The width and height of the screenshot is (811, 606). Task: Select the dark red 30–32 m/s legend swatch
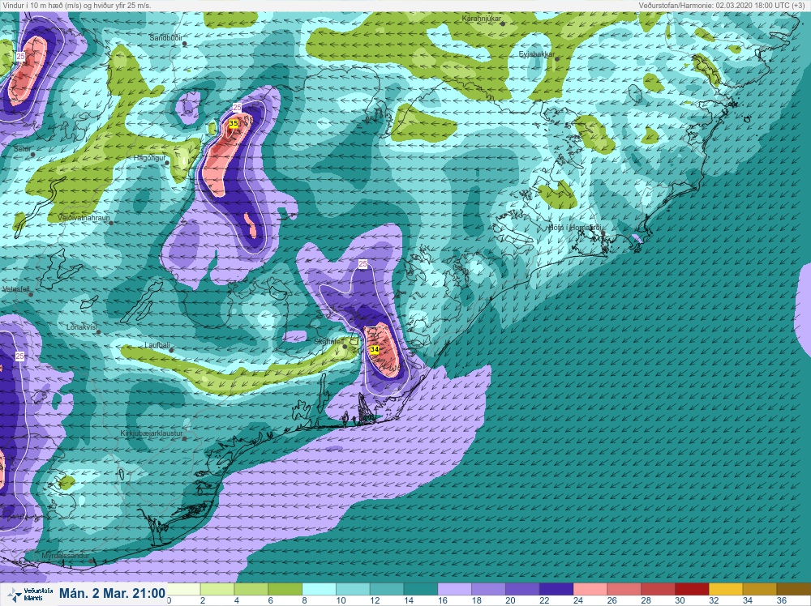[692, 590]
